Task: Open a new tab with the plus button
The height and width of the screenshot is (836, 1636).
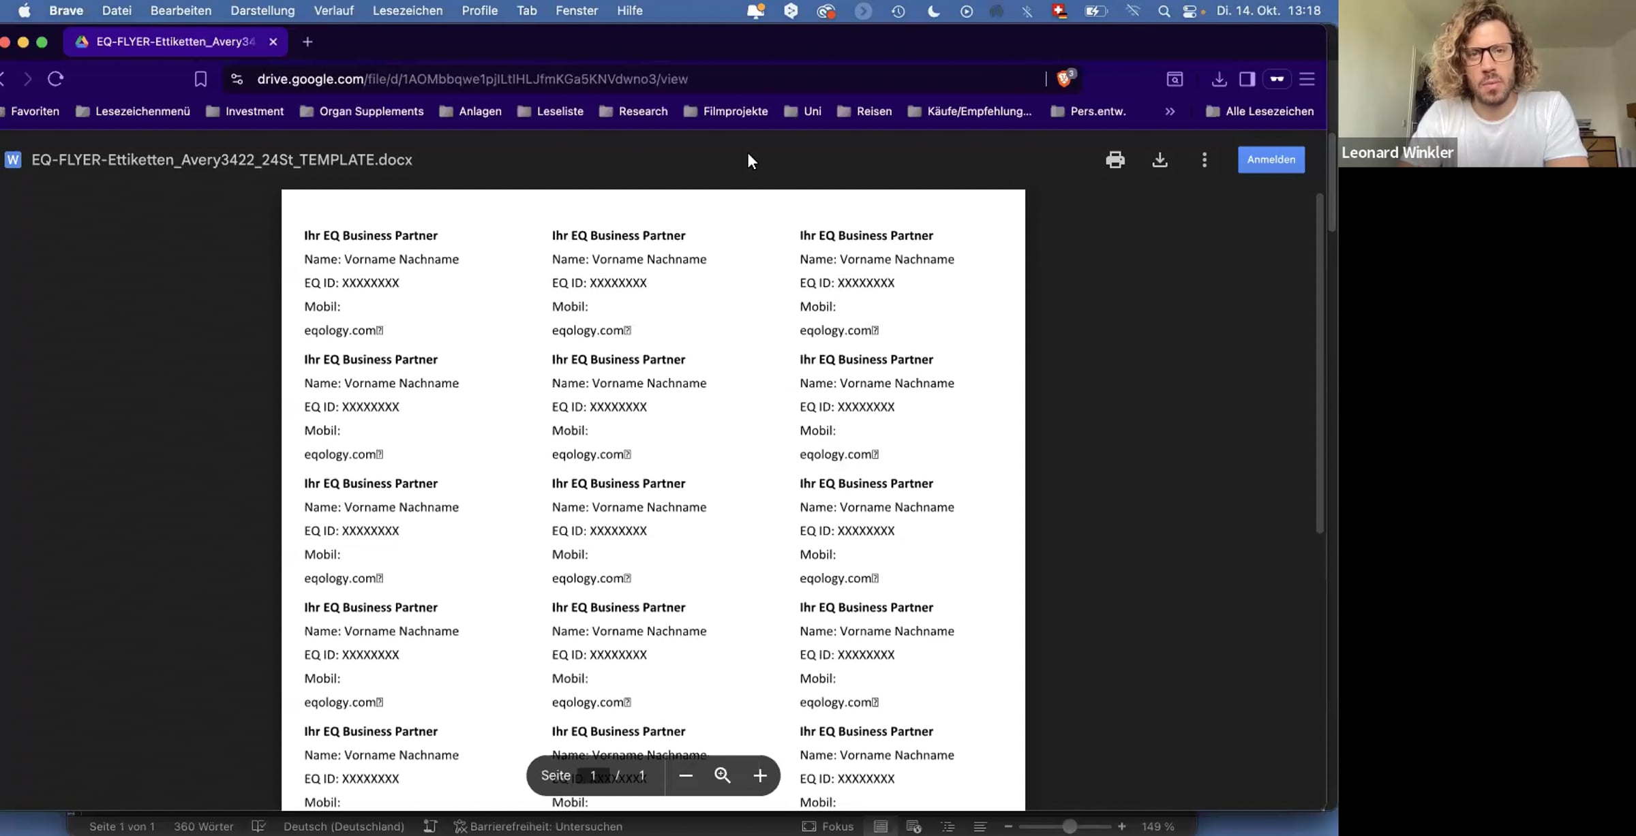Action: pyautogui.click(x=307, y=42)
